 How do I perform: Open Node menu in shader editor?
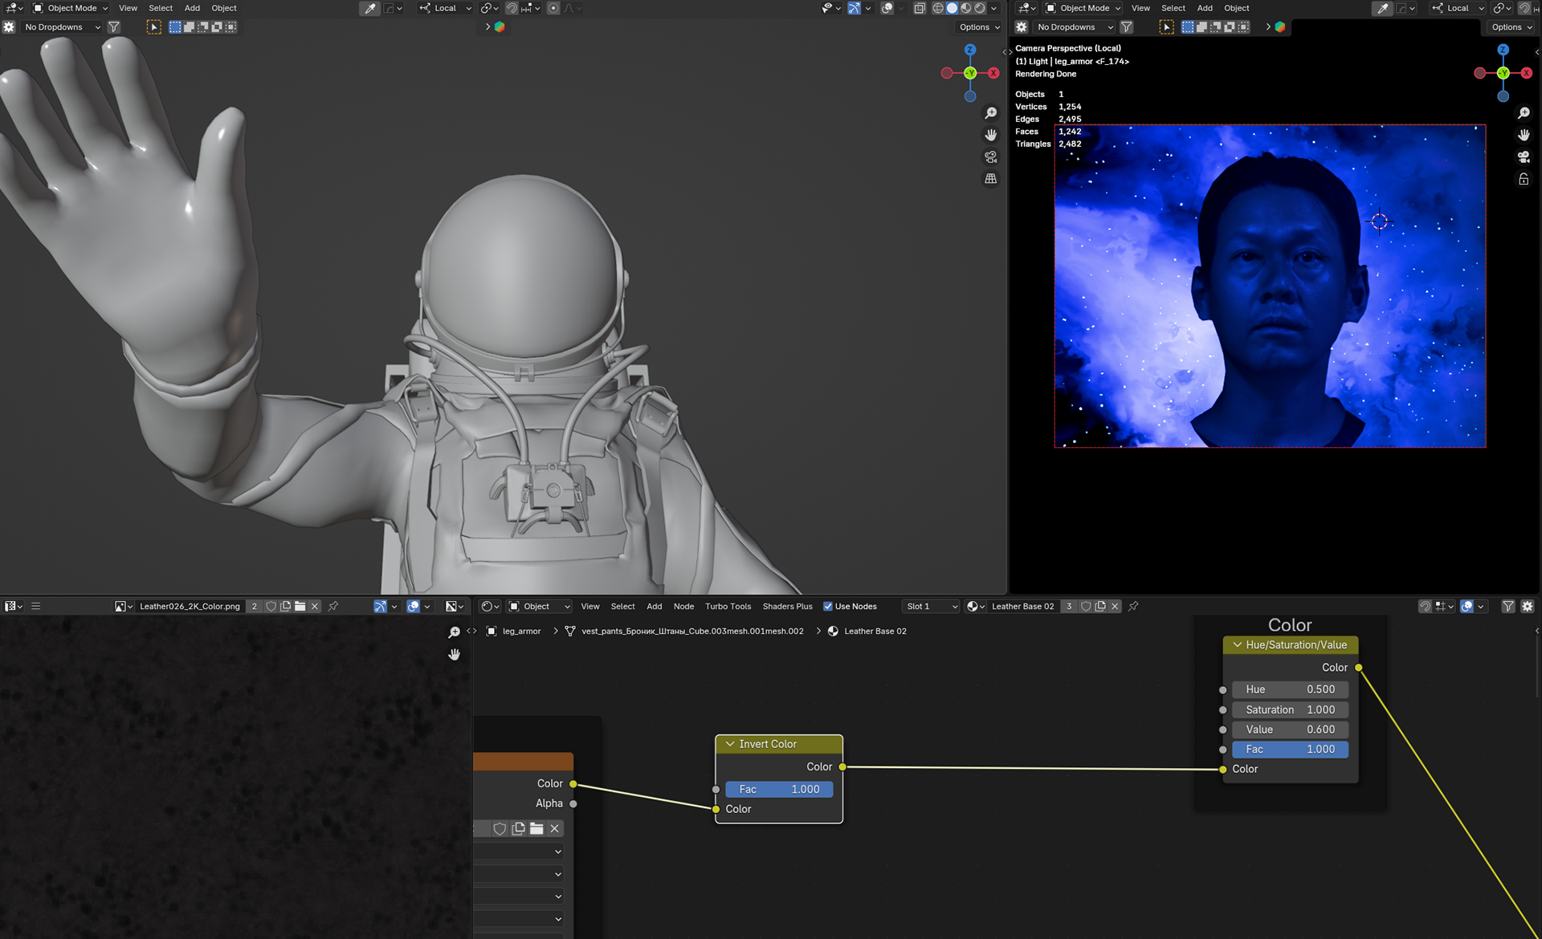[683, 606]
